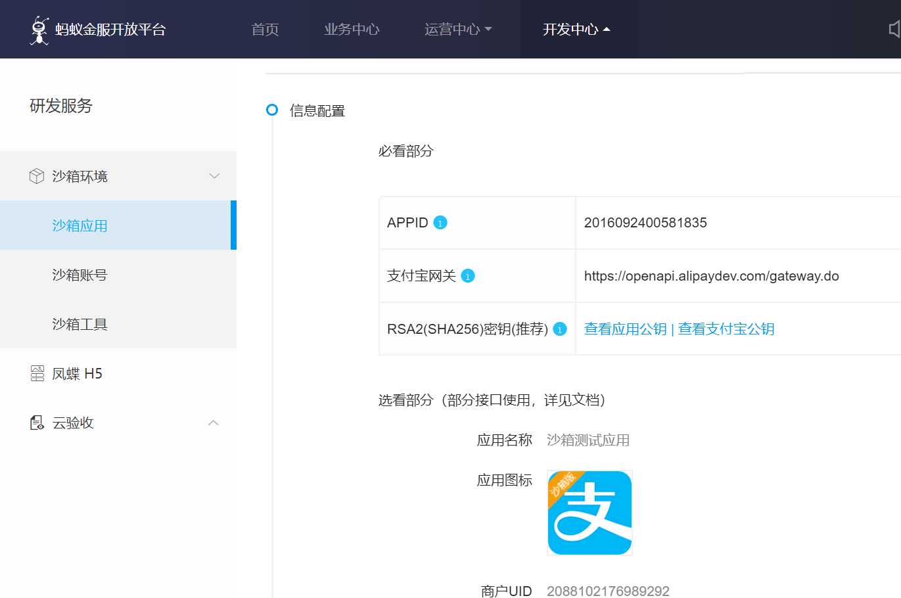Viewport: 901px width, 598px height.
Task: Click the 查看应用公钥 link
Action: 625,329
